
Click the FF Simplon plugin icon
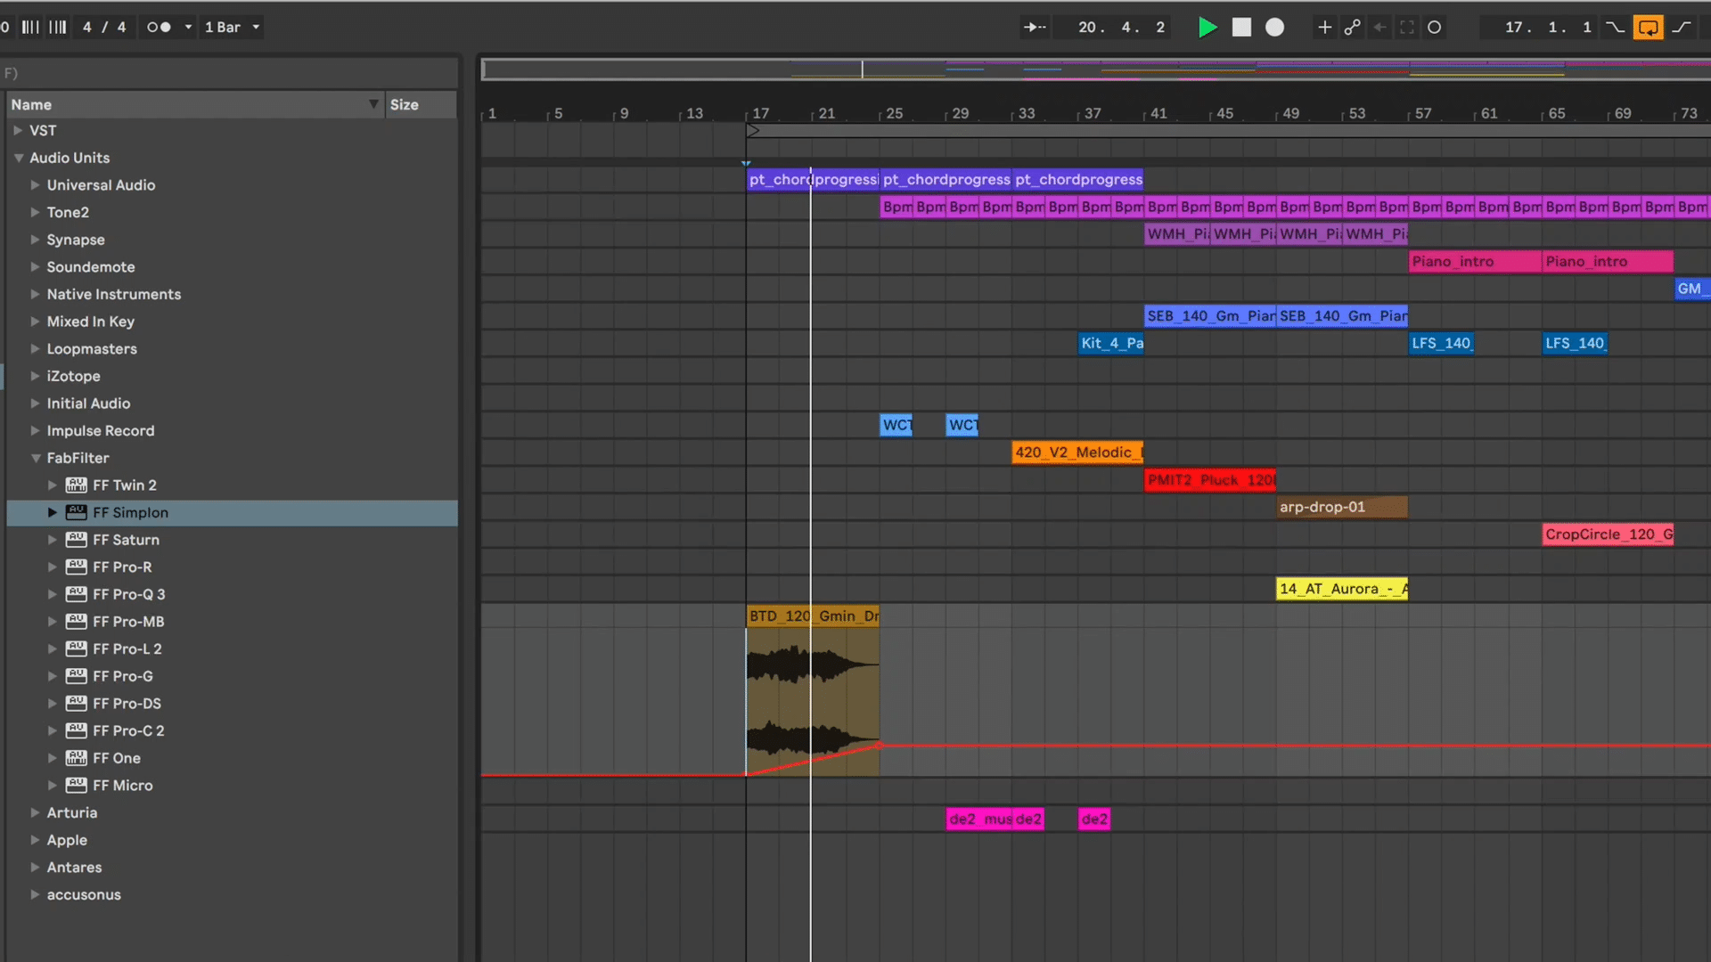[77, 513]
